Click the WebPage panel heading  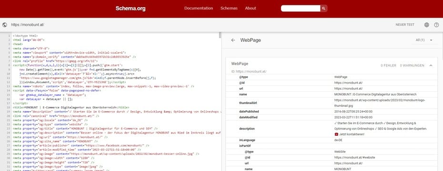(251, 40)
